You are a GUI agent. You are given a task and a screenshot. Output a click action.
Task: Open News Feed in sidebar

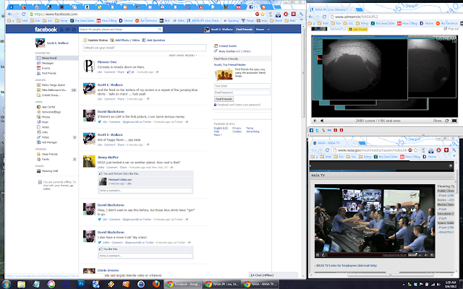56,58
